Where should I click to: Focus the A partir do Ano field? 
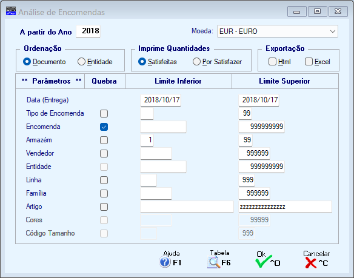click(88, 31)
